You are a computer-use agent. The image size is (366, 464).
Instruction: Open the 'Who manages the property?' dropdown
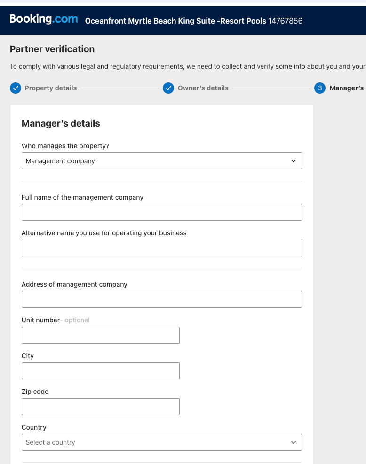click(x=161, y=161)
